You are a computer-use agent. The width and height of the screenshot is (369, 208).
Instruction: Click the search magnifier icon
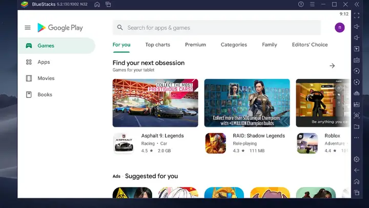tap(120, 28)
